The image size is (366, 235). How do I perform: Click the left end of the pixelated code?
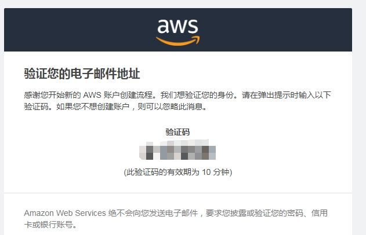click(x=143, y=153)
